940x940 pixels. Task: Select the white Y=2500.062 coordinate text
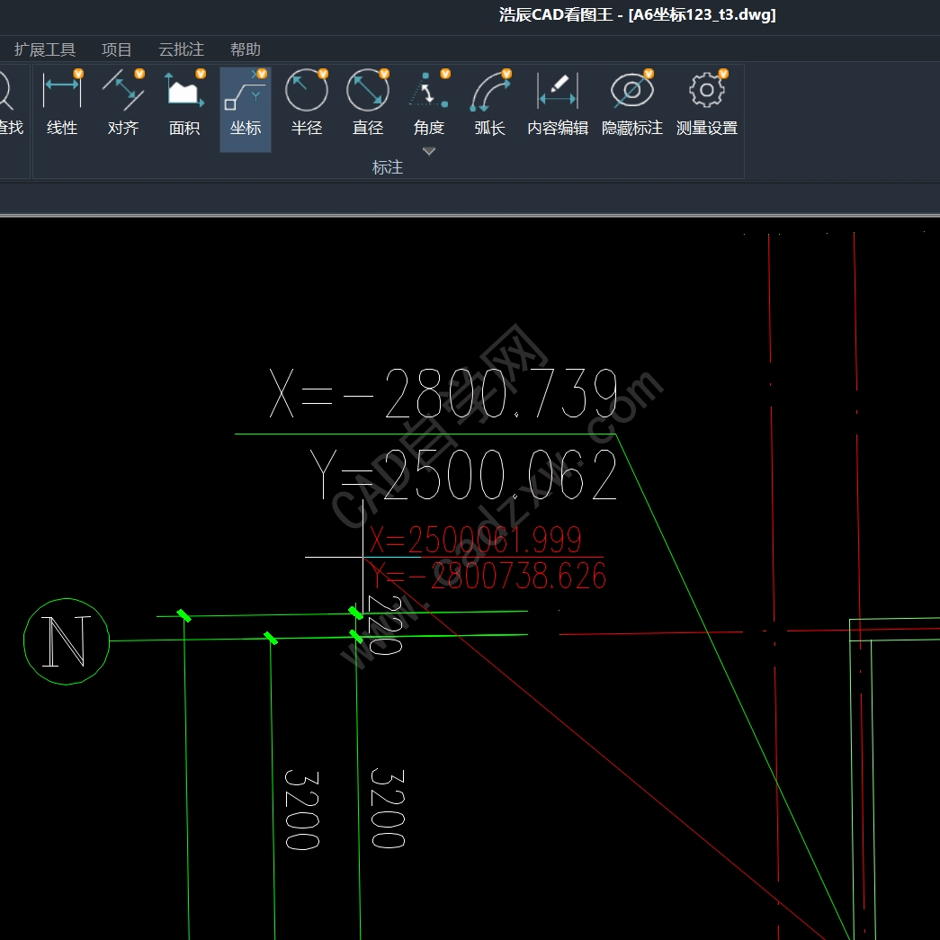tap(463, 475)
